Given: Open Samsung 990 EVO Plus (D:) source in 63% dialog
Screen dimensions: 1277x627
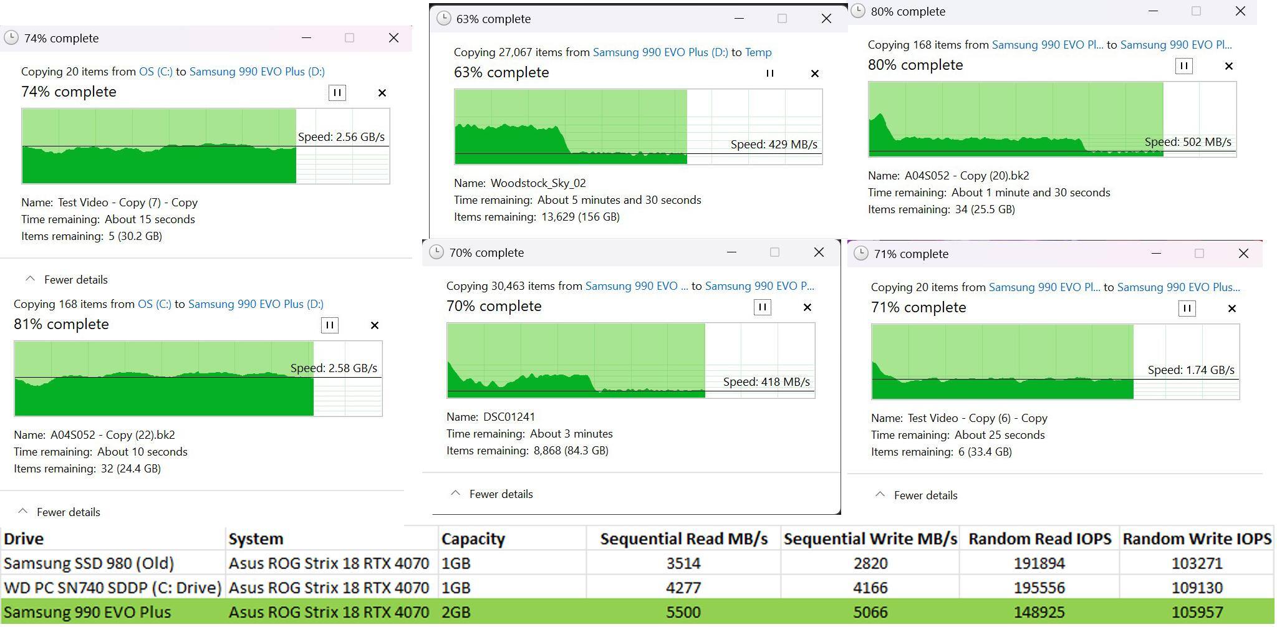Looking at the screenshot, I should coord(660,52).
